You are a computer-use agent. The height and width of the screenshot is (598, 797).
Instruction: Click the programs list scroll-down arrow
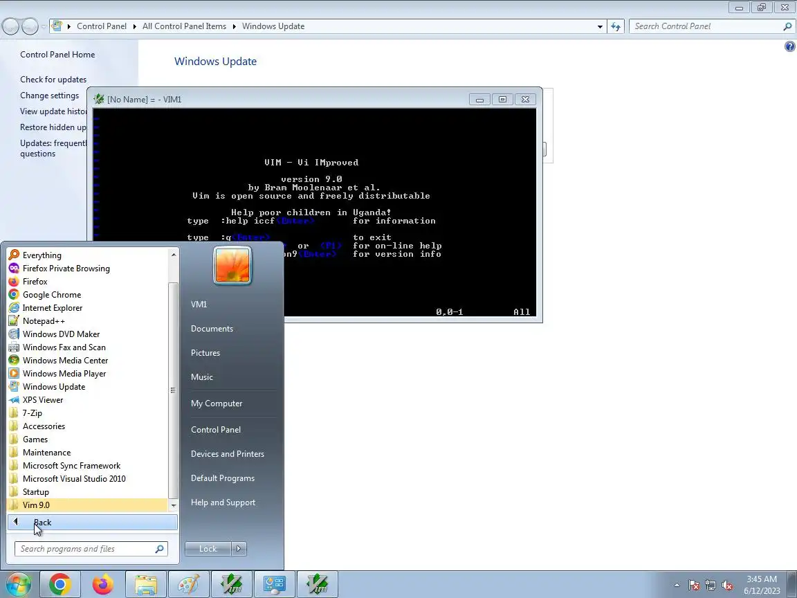click(174, 505)
